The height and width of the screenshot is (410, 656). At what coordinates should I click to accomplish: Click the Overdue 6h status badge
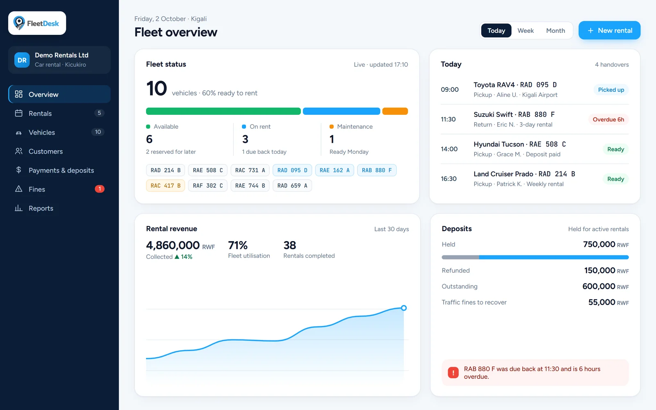click(608, 119)
